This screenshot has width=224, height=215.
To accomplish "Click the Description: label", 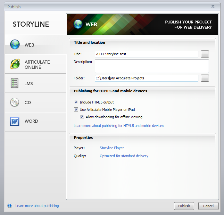I will tap(83, 62).
